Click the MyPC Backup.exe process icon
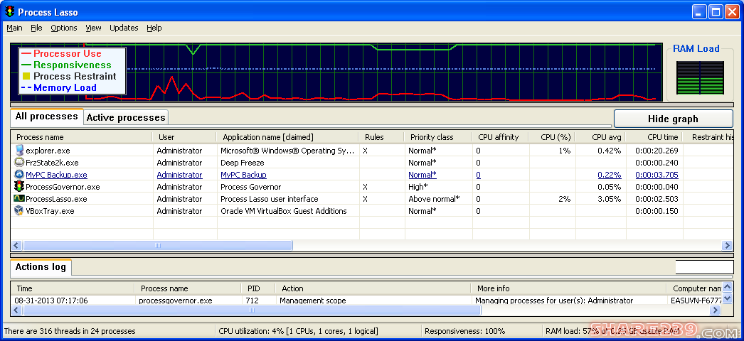This screenshot has height=341, width=744. point(19,175)
